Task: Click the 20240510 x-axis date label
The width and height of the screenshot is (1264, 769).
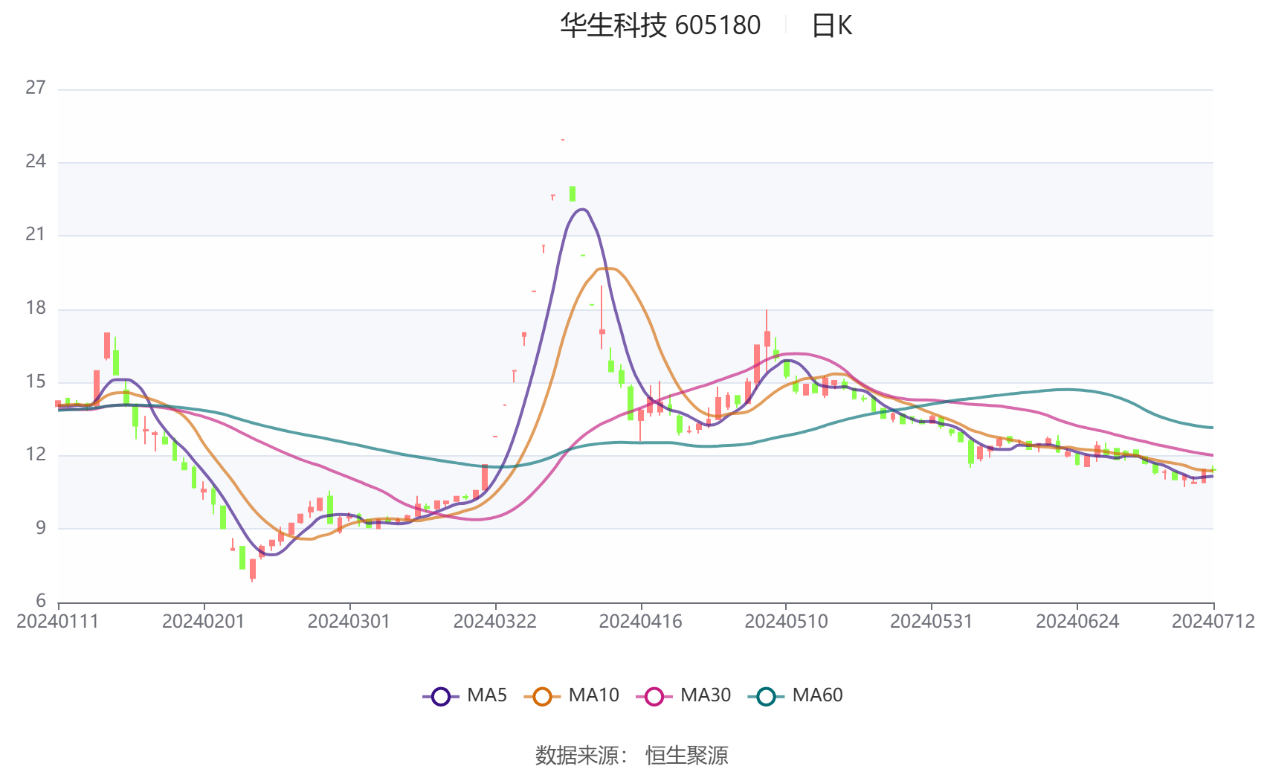Action: coord(787,622)
